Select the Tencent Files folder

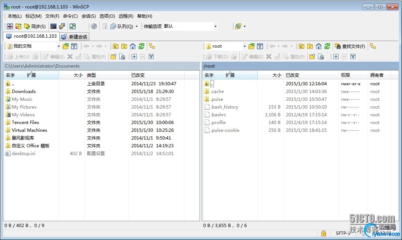point(25,123)
